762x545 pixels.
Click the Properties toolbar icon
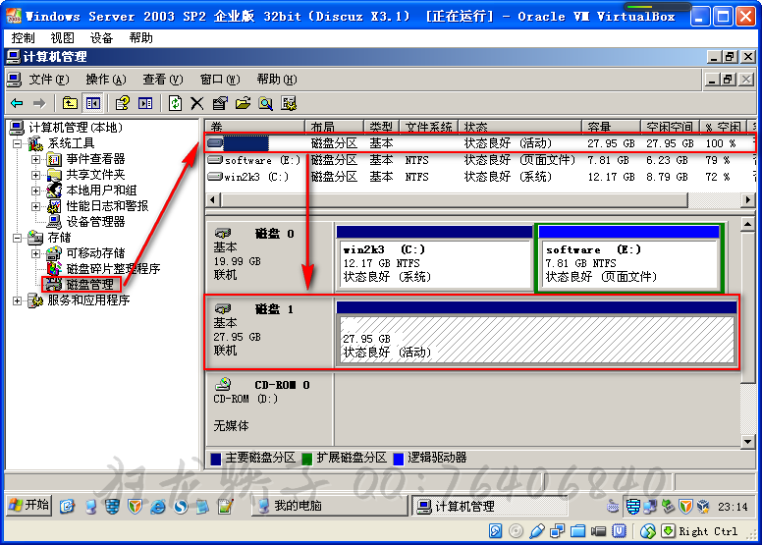(x=220, y=103)
